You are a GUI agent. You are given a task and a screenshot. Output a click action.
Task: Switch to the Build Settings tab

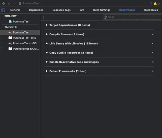(102, 10)
